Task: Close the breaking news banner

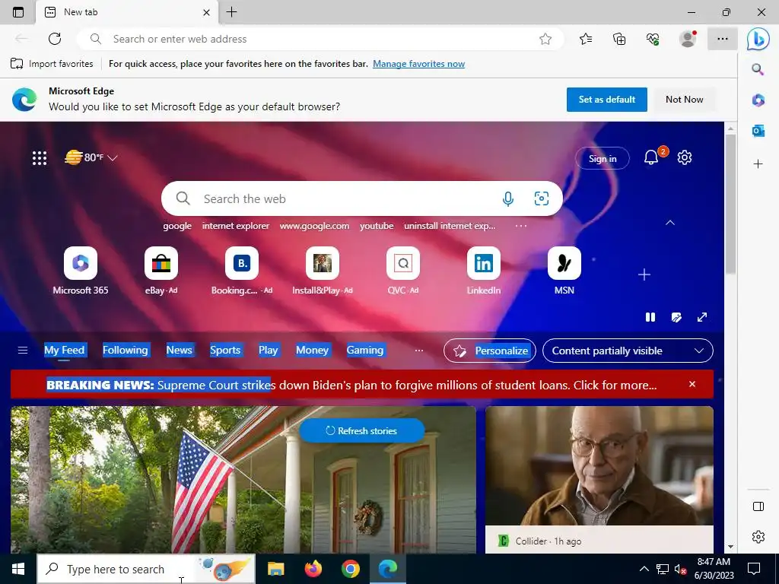Action: pos(692,384)
